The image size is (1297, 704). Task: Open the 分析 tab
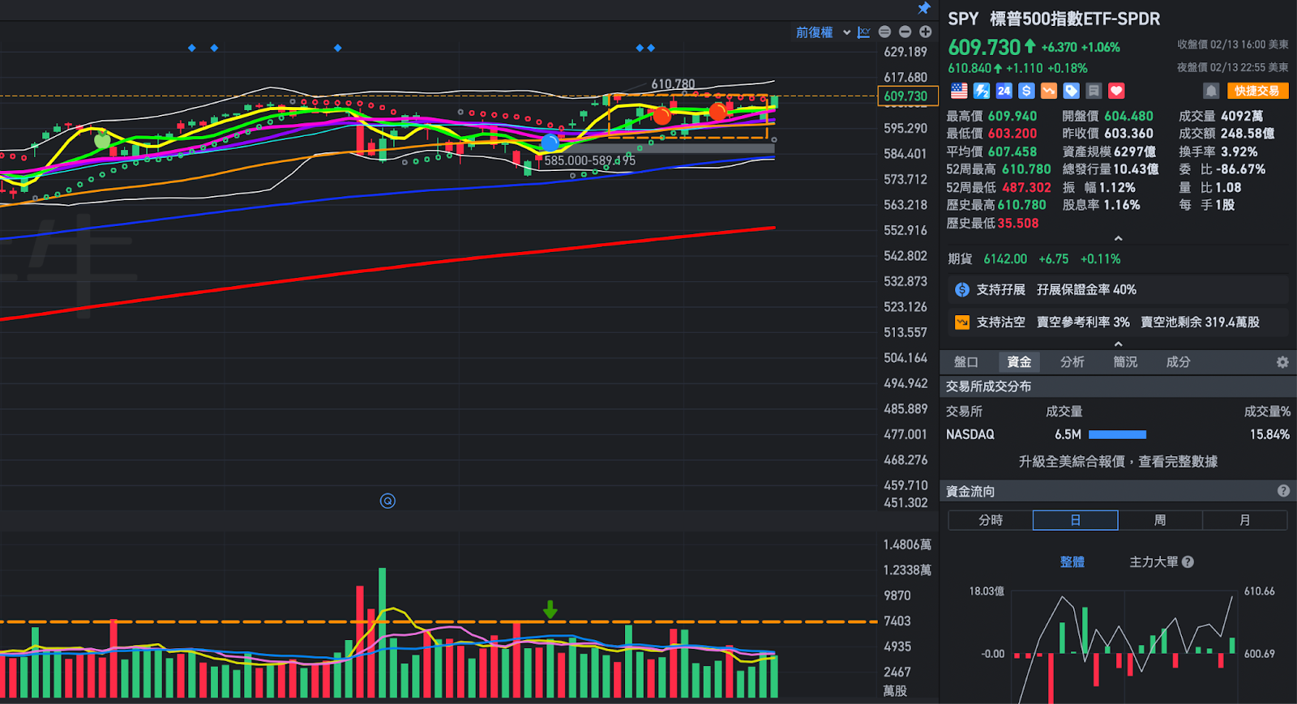click(x=1072, y=362)
